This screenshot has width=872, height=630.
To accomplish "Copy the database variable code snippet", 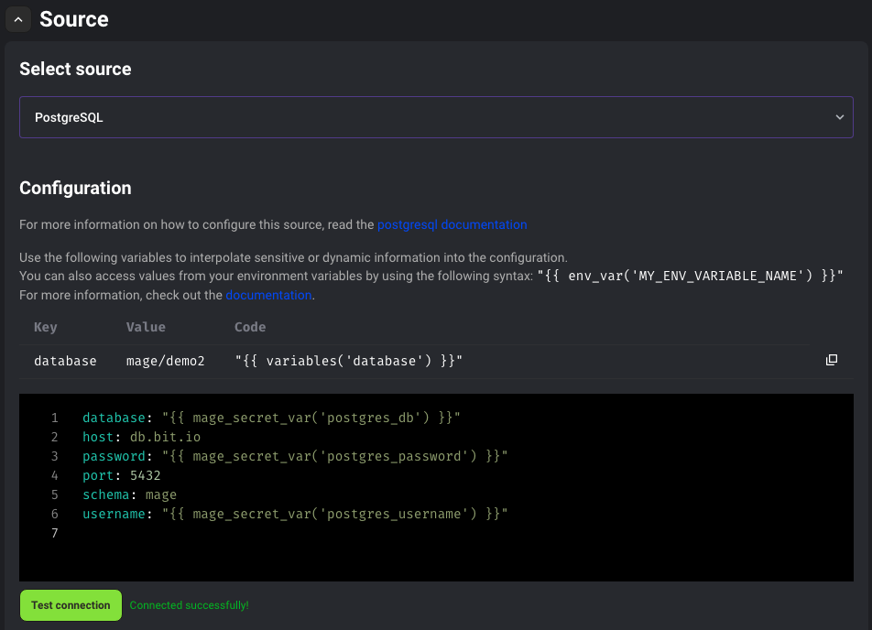I will coord(832,361).
